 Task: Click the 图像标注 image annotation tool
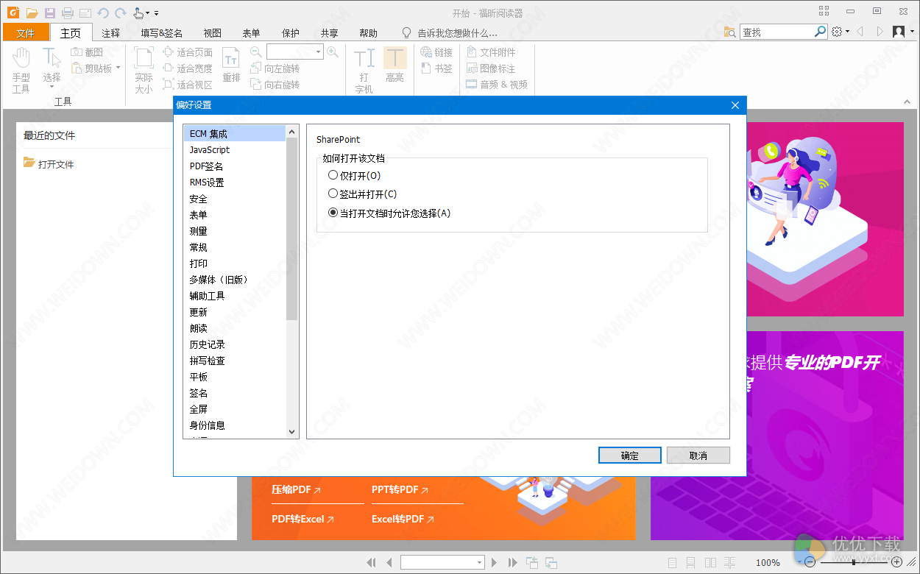point(492,68)
